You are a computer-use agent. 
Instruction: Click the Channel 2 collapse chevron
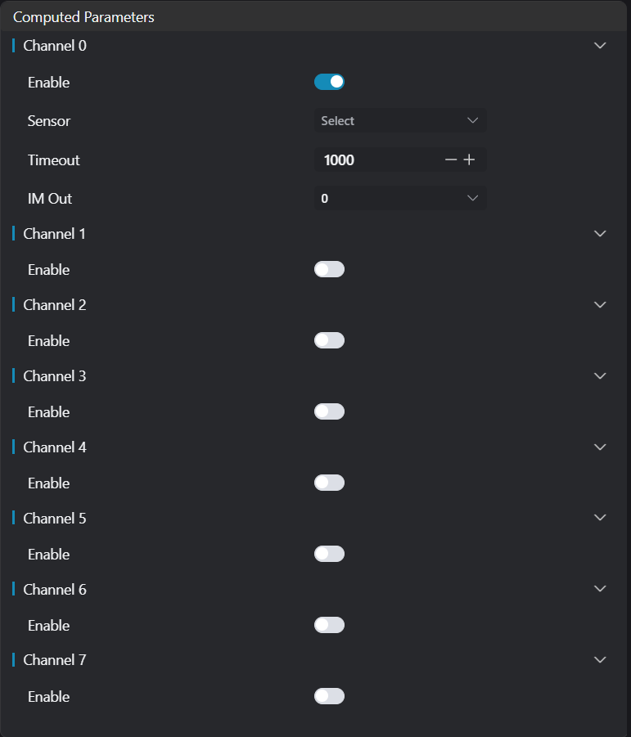coord(600,305)
